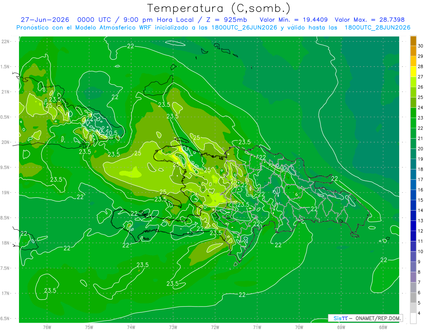Click the "20" color scale label
Image resolution: width=430 pixels, height=332 pixels.
pos(421,149)
